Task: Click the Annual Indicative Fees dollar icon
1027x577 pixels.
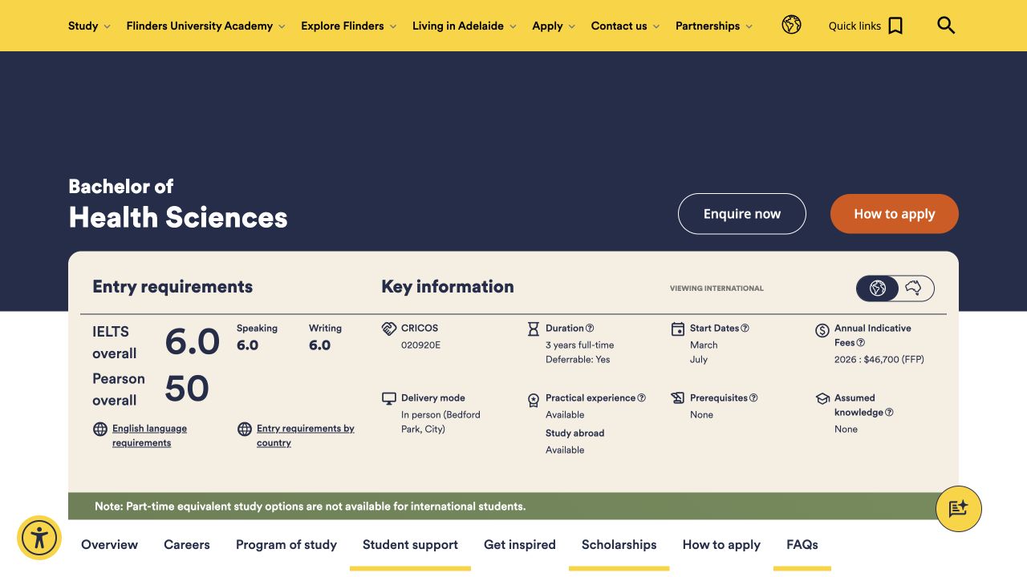Action: coord(822,329)
